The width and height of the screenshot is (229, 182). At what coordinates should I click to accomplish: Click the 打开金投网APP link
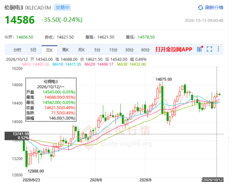174,49
